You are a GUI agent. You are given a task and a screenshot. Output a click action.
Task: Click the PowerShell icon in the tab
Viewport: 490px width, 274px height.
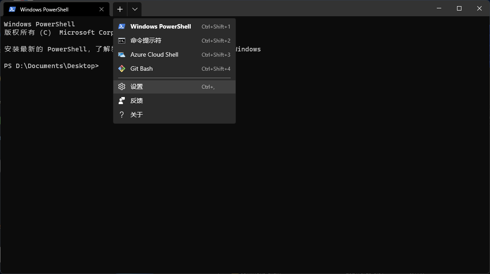click(12, 9)
